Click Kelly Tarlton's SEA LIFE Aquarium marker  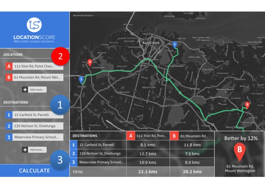pyautogui.click(x=212, y=39)
